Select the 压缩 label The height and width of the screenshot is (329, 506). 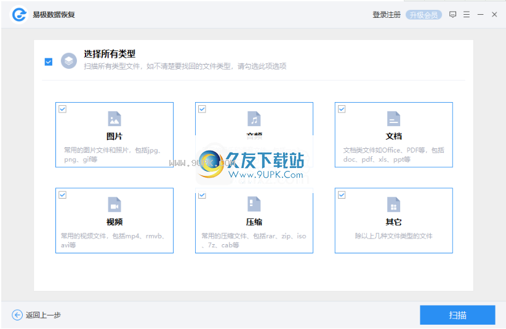point(254,222)
